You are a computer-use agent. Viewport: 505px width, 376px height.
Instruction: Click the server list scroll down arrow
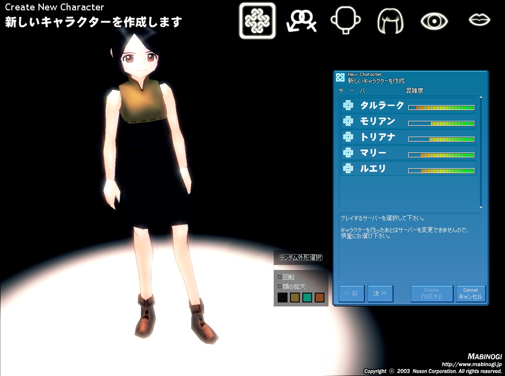pos(481,207)
